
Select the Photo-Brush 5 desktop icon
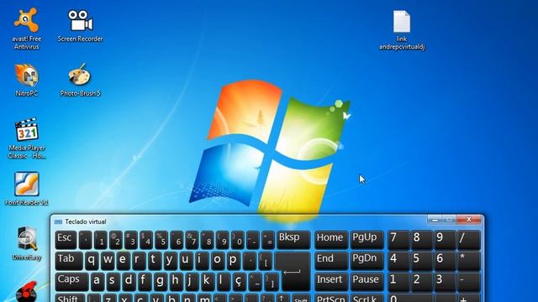[x=80, y=80]
